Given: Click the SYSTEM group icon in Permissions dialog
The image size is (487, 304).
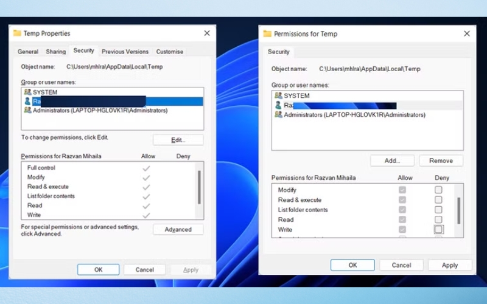Looking at the screenshot, I should click(278, 95).
